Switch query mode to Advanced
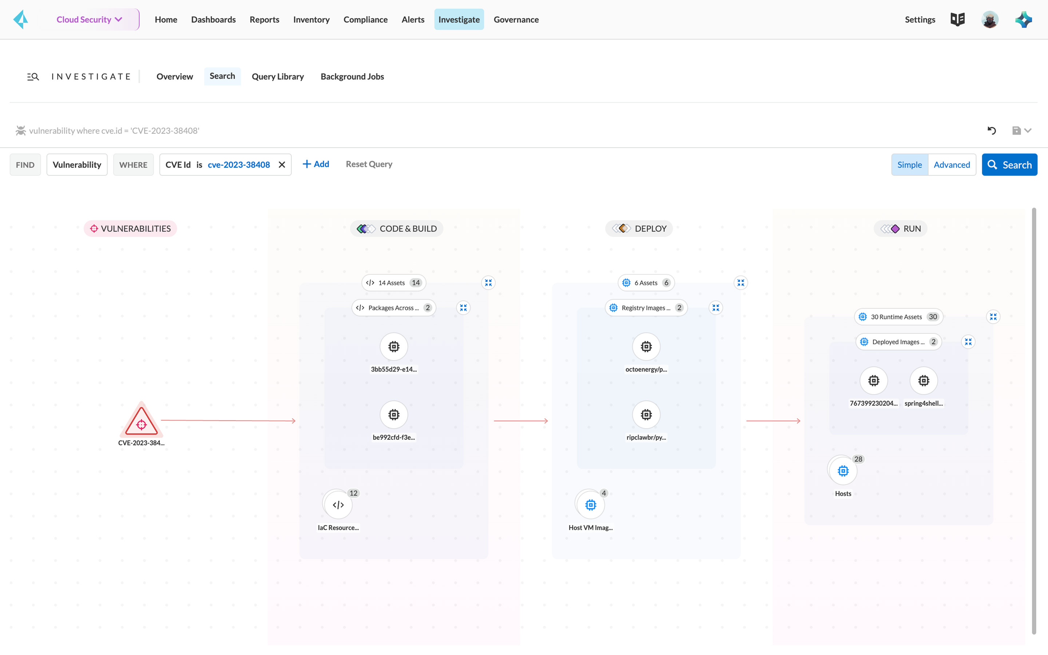1048x655 pixels. pyautogui.click(x=952, y=164)
